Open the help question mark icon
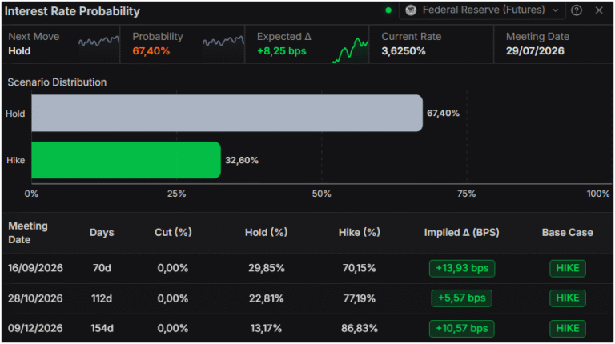The image size is (615, 344). (x=577, y=10)
